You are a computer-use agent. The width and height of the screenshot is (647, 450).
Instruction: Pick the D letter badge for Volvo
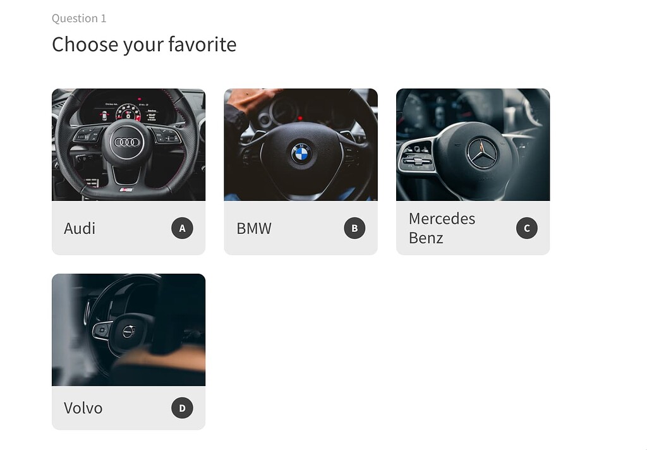point(182,408)
